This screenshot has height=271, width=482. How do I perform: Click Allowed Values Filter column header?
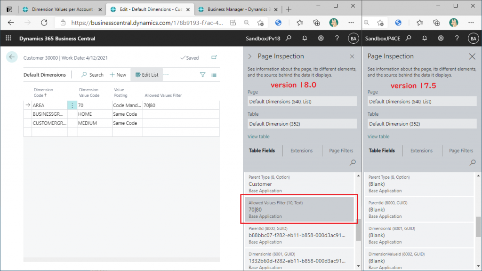(163, 95)
